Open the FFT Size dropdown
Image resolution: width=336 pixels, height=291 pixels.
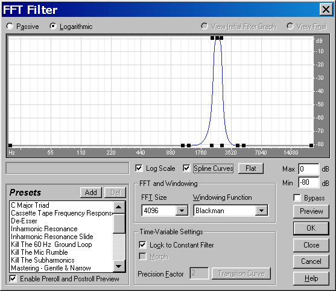[182, 211]
